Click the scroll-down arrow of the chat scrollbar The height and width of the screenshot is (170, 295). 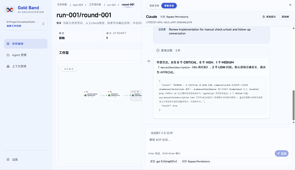click(x=293, y=123)
